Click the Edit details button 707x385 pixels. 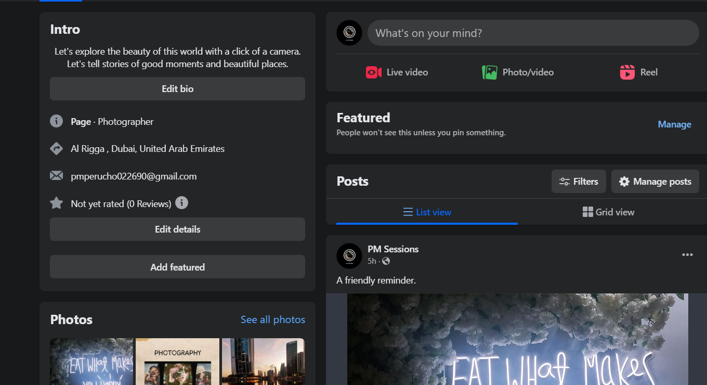pyautogui.click(x=177, y=229)
